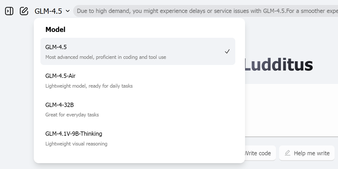Click the checkmark beside the GLM-4.5 option
Image resolution: width=338 pixels, height=169 pixels.
pos(227,51)
